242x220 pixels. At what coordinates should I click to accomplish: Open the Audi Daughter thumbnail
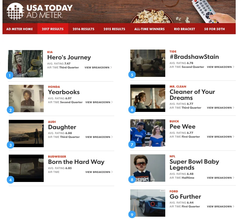(x=26, y=134)
